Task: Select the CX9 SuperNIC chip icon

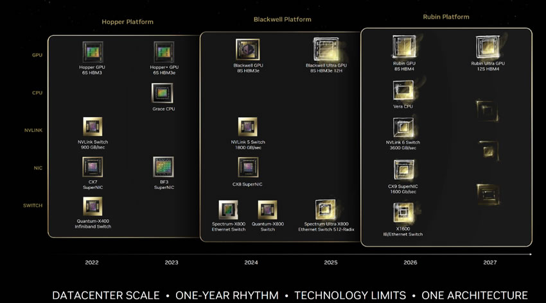Action: point(404,170)
